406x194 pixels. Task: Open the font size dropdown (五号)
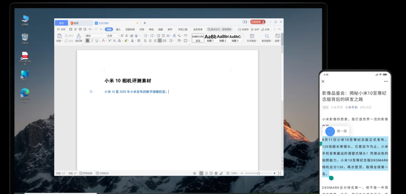click(x=112, y=36)
